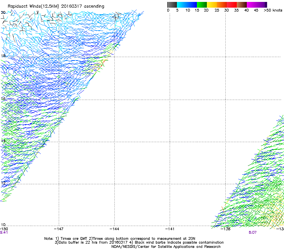The height and width of the screenshot is (249, 284).
Task: Click the latitude label '12'
Action: [x=3, y=183]
